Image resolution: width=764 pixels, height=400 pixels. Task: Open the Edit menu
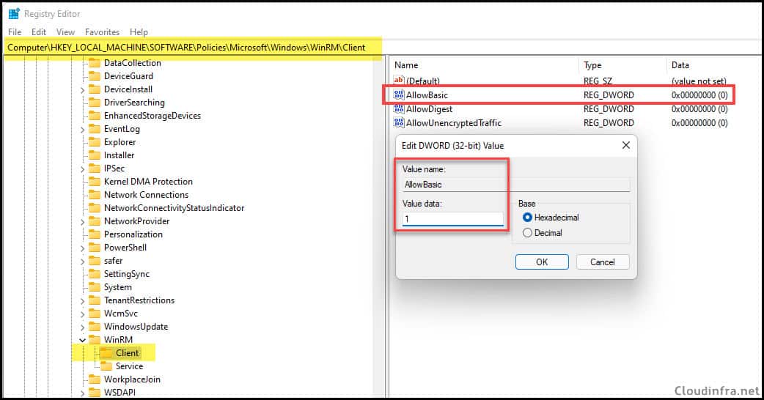[38, 32]
